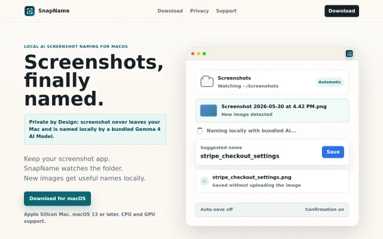Viewport: 383px width, 239px height.
Task: Click the SnapName logo icon in header
Action: pos(29,11)
